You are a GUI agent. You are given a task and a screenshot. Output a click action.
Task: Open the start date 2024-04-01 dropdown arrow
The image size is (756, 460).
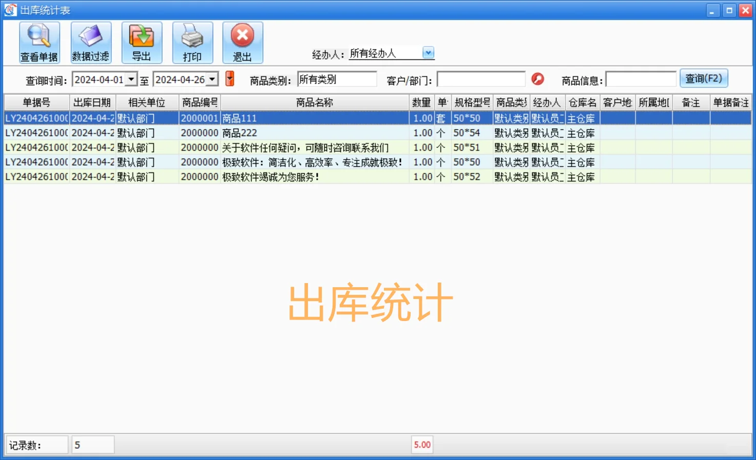coord(131,79)
